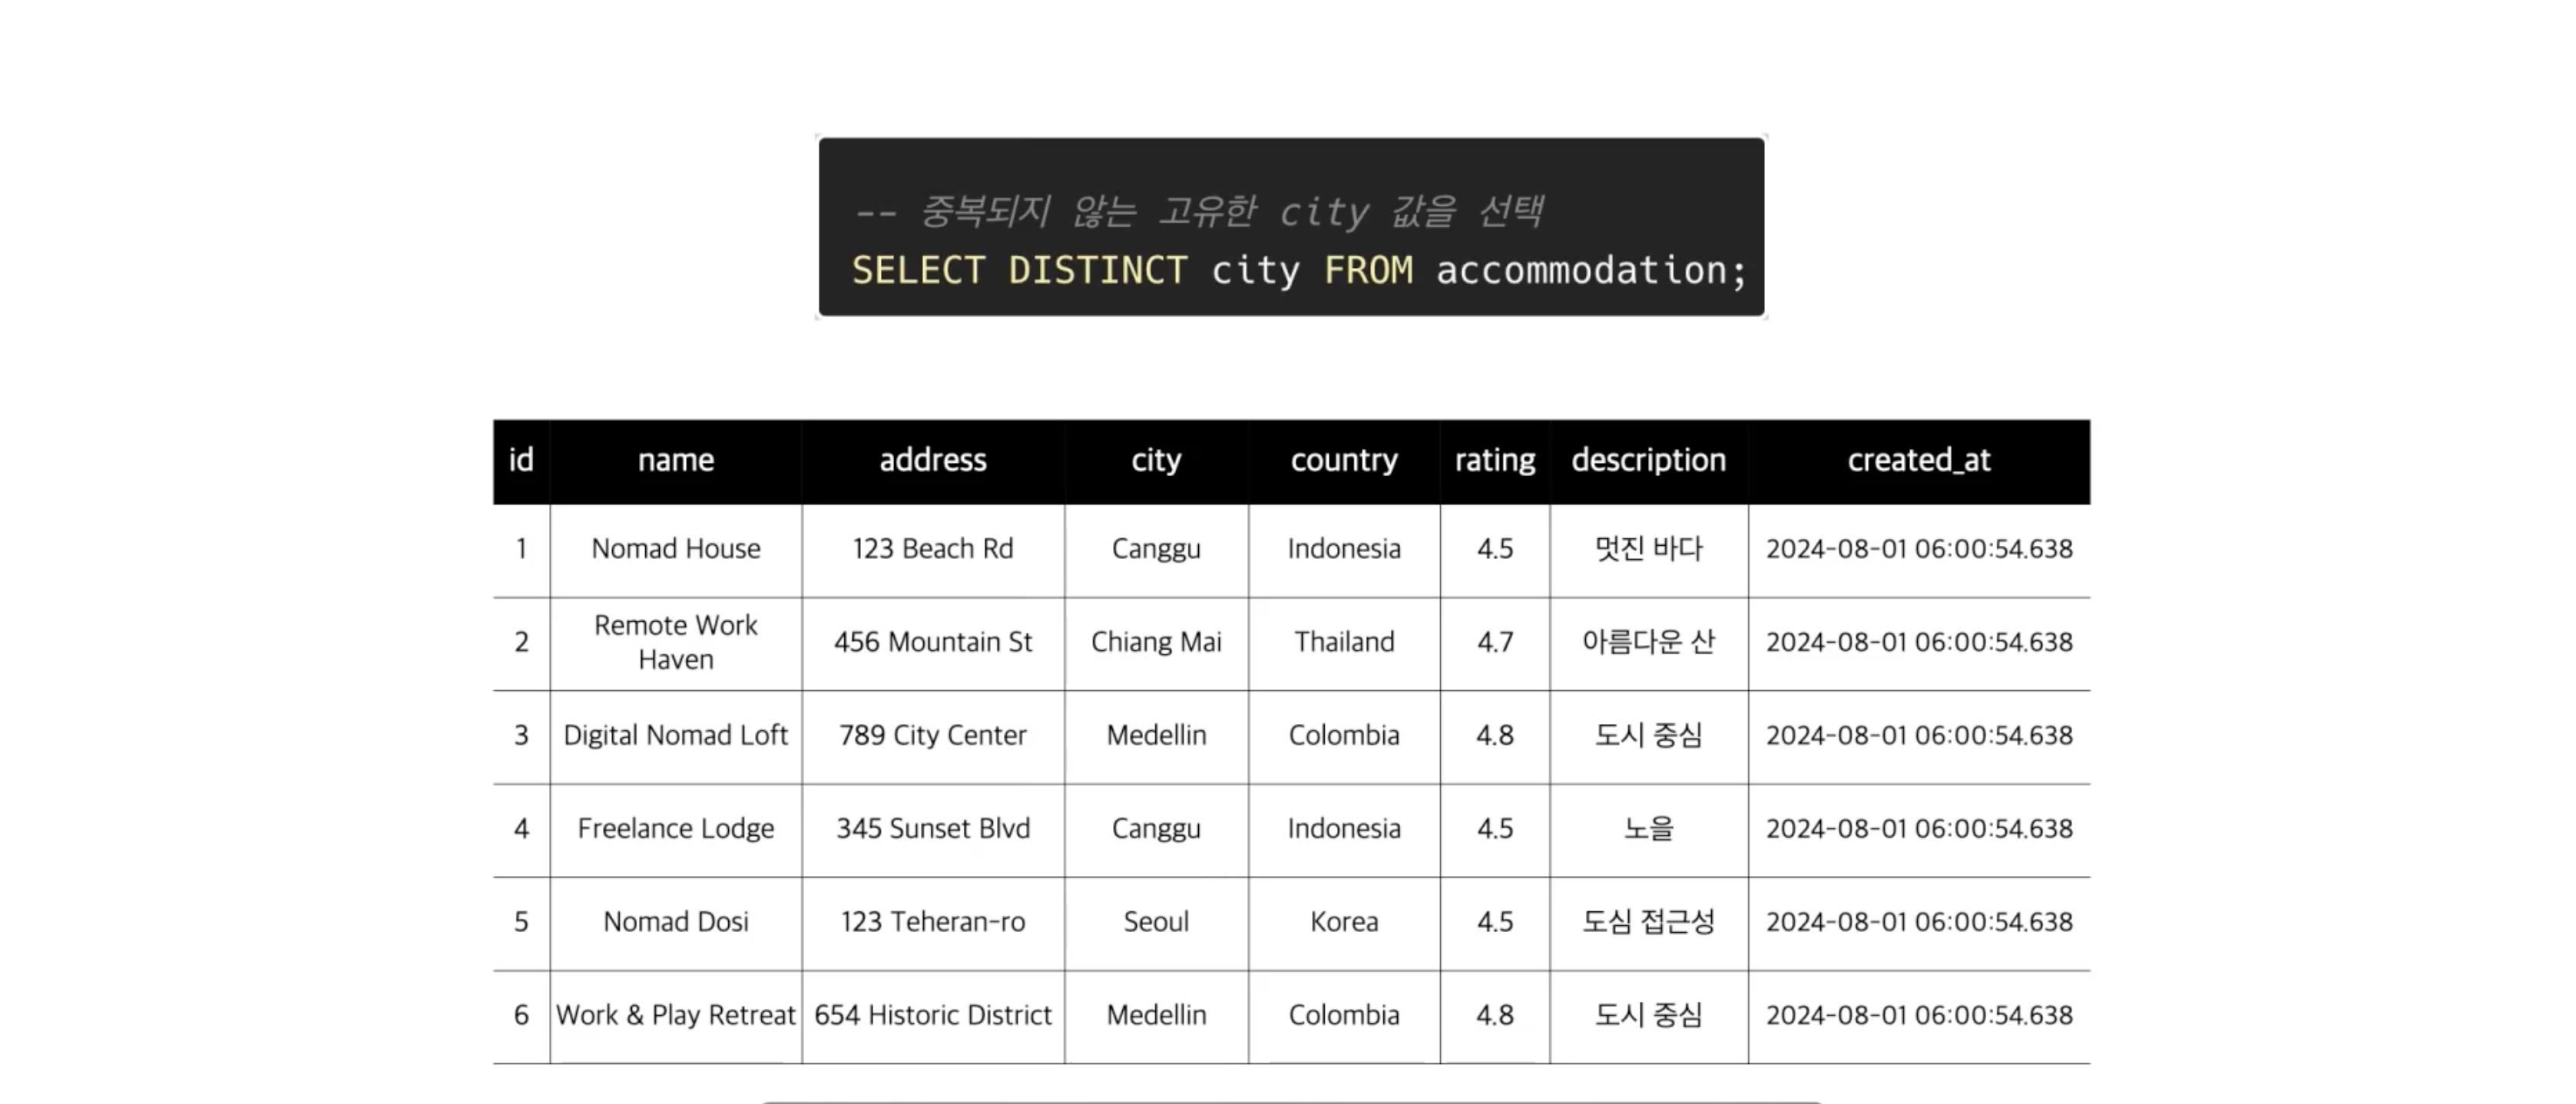This screenshot has height=1104, width=2576.
Task: Select the description column header
Action: 1649,460
